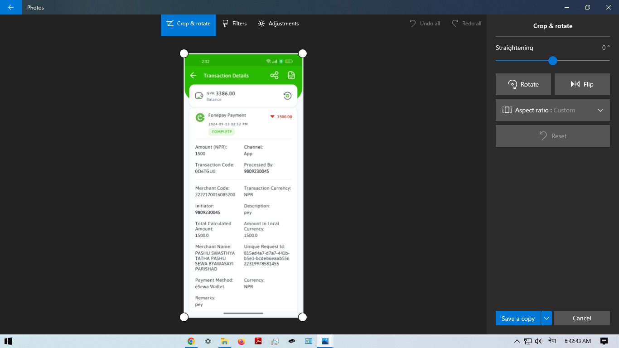
Task: Click the top-left crop handle
Action: pos(184,53)
